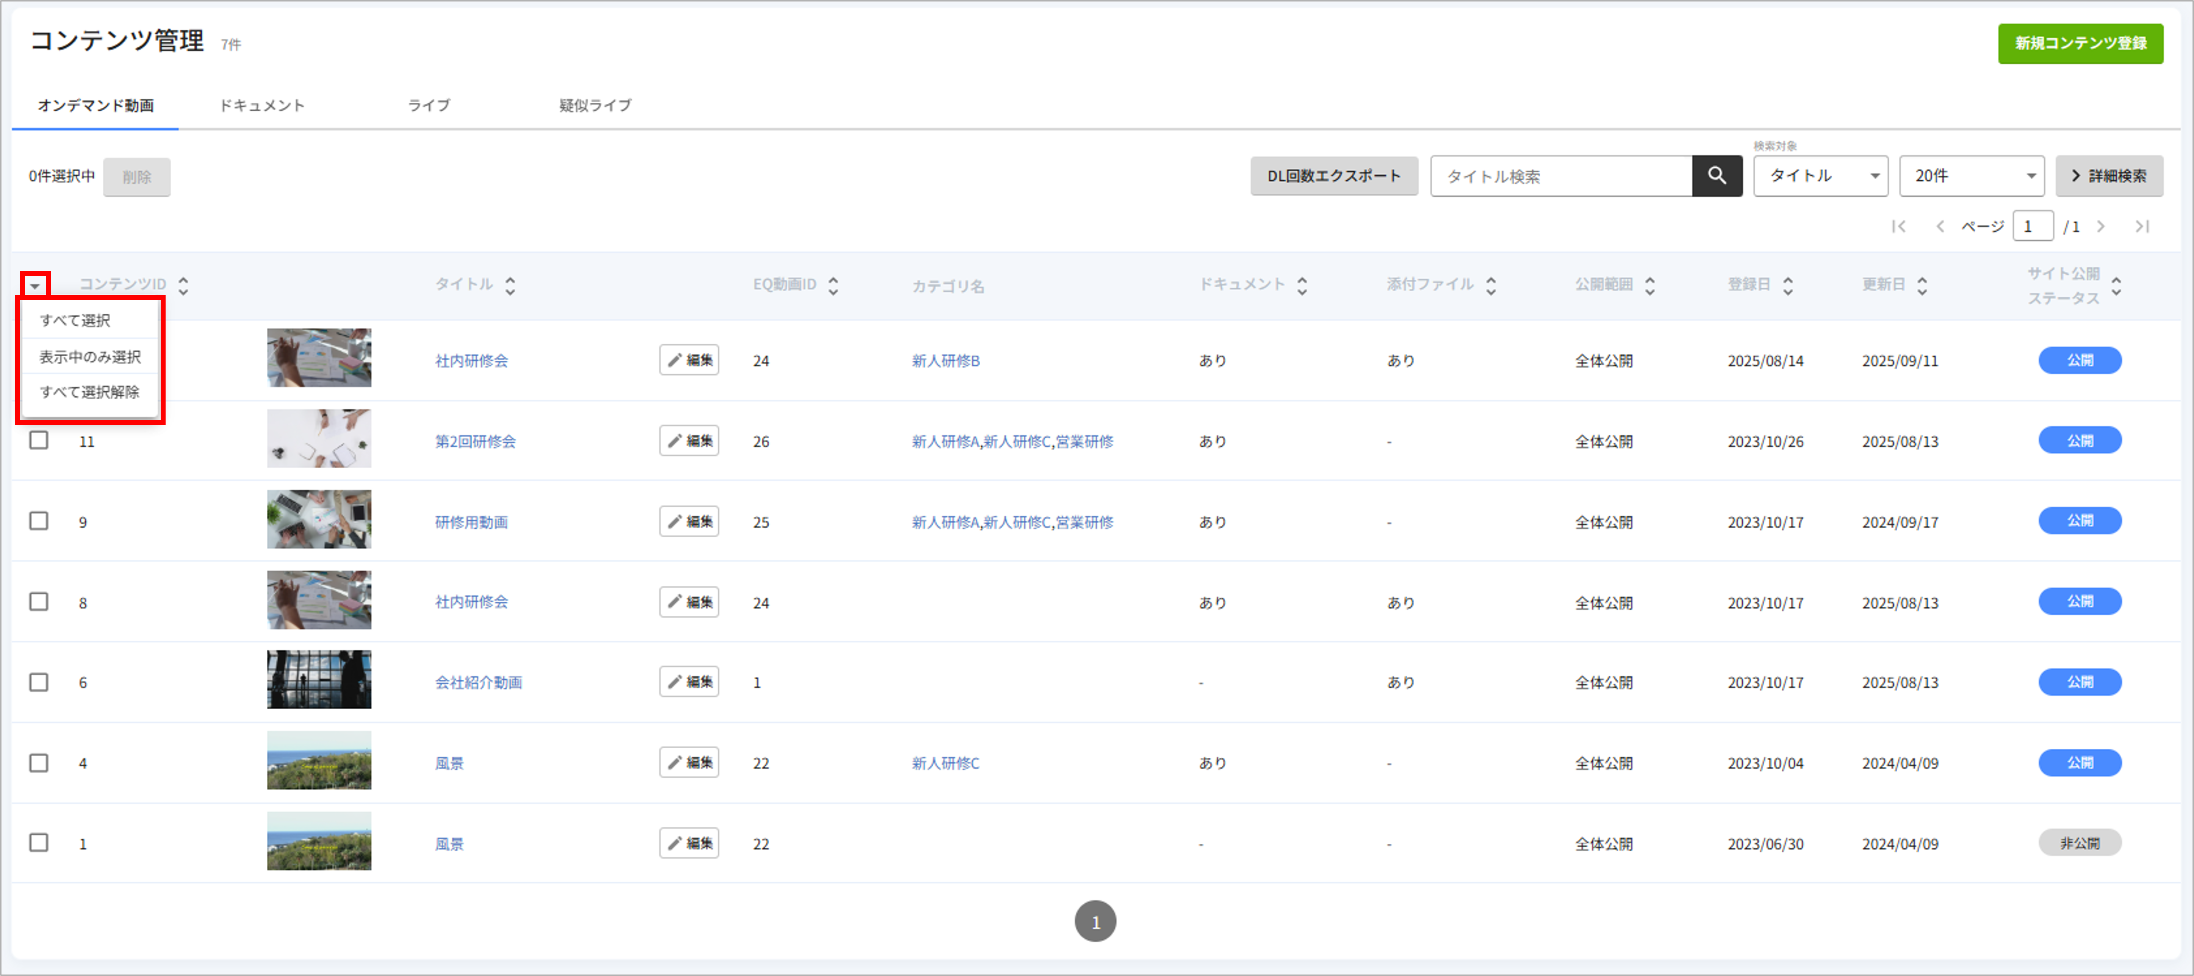Choose すべて選択解除 from the menu
This screenshot has width=2194, height=976.
[89, 392]
